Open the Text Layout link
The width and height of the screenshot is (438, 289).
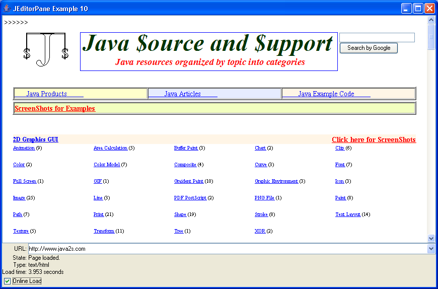(348, 214)
